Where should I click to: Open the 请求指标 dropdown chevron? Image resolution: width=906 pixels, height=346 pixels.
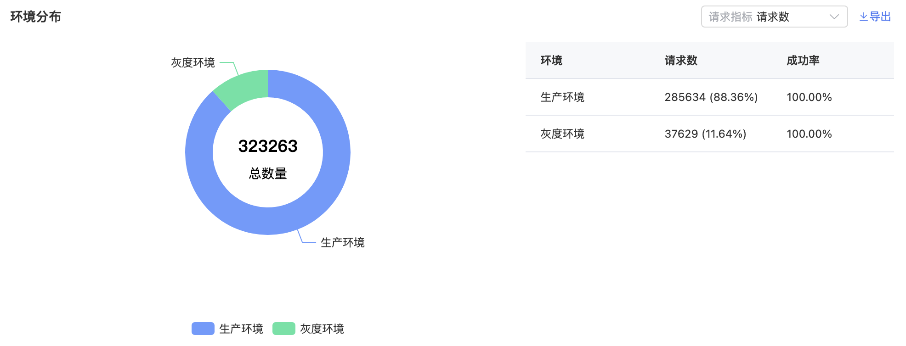pos(834,17)
